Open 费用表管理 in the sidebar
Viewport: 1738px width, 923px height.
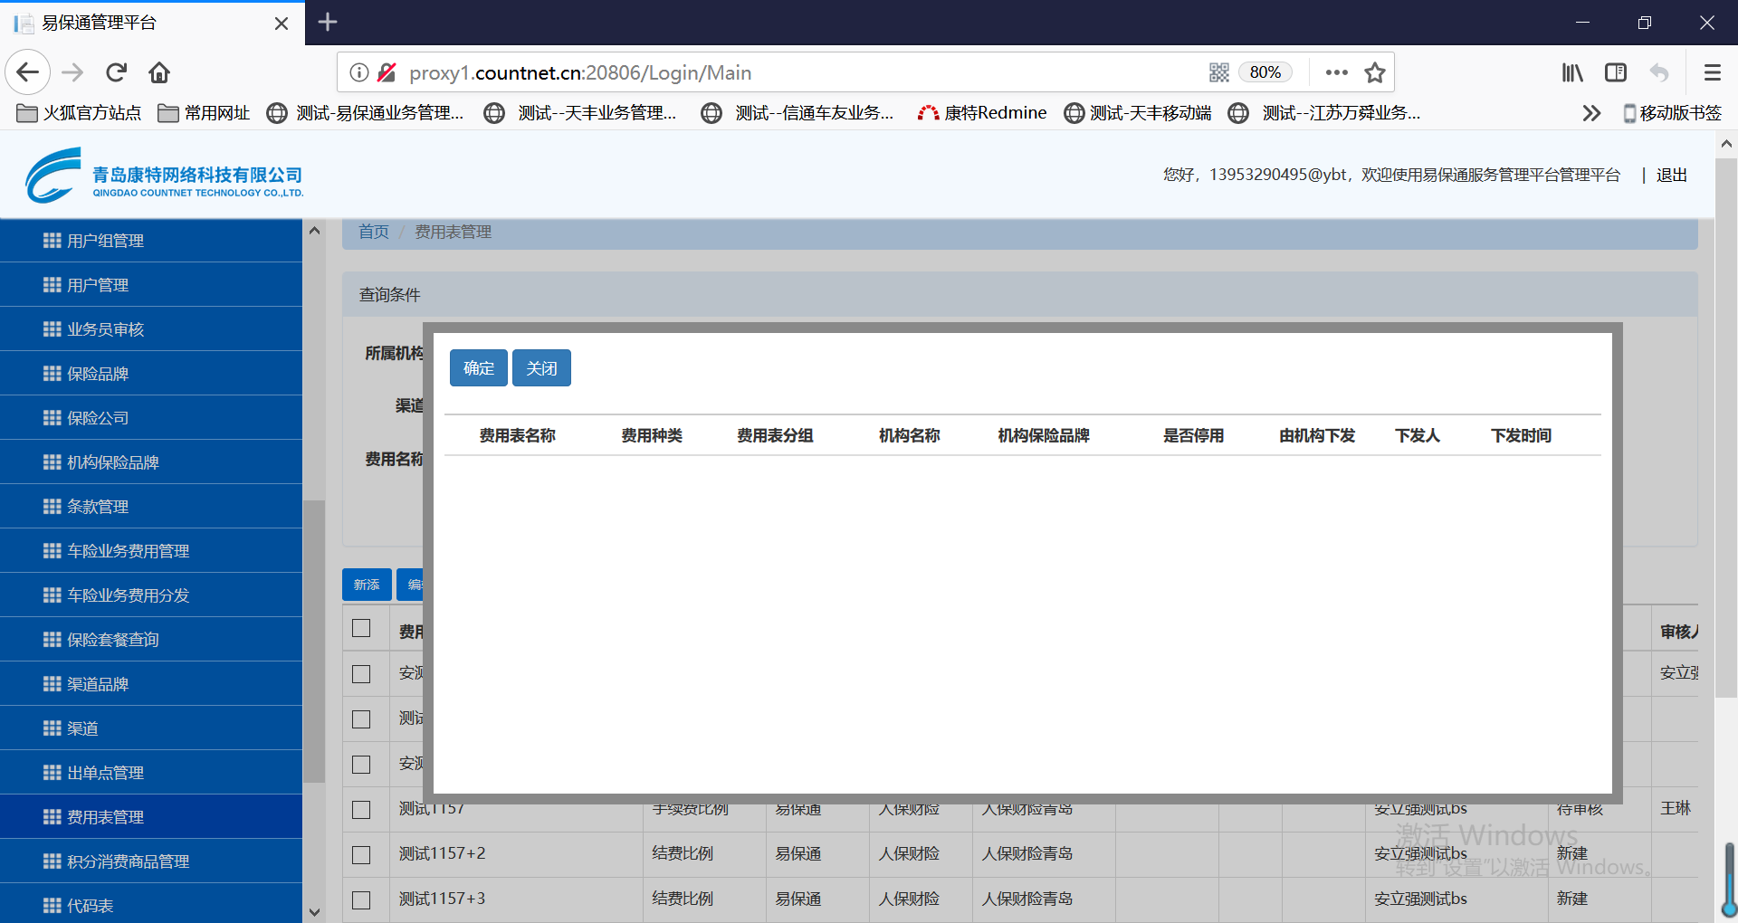pos(105,817)
